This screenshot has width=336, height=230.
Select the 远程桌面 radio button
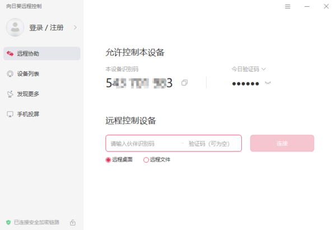point(108,160)
